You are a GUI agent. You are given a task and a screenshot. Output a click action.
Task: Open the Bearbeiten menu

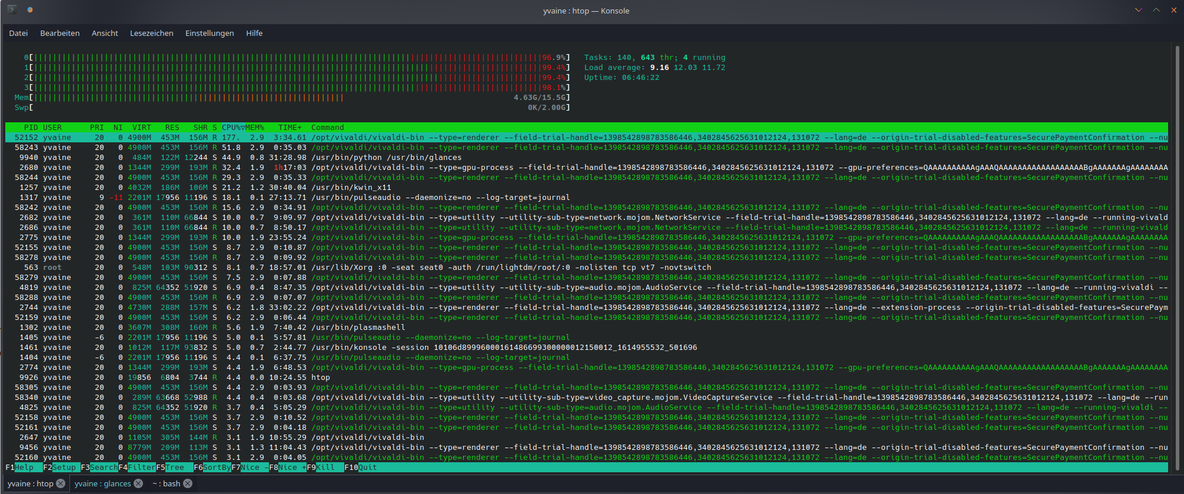(x=59, y=33)
